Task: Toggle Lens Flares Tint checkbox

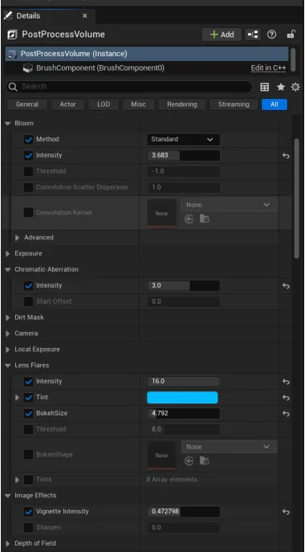Action: click(x=29, y=398)
